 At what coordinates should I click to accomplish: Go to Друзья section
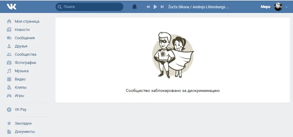(21, 46)
